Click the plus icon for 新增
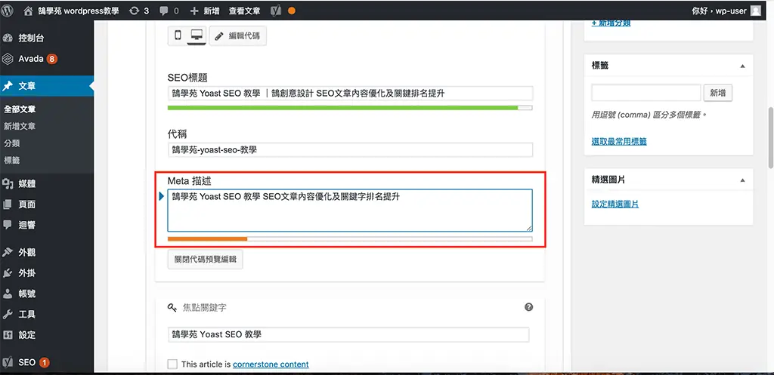The width and height of the screenshot is (774, 375). (x=194, y=11)
